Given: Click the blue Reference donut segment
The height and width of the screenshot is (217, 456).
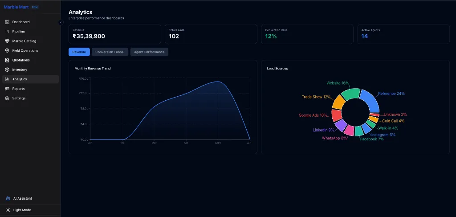Looking at the screenshot, I should (x=371, y=101).
